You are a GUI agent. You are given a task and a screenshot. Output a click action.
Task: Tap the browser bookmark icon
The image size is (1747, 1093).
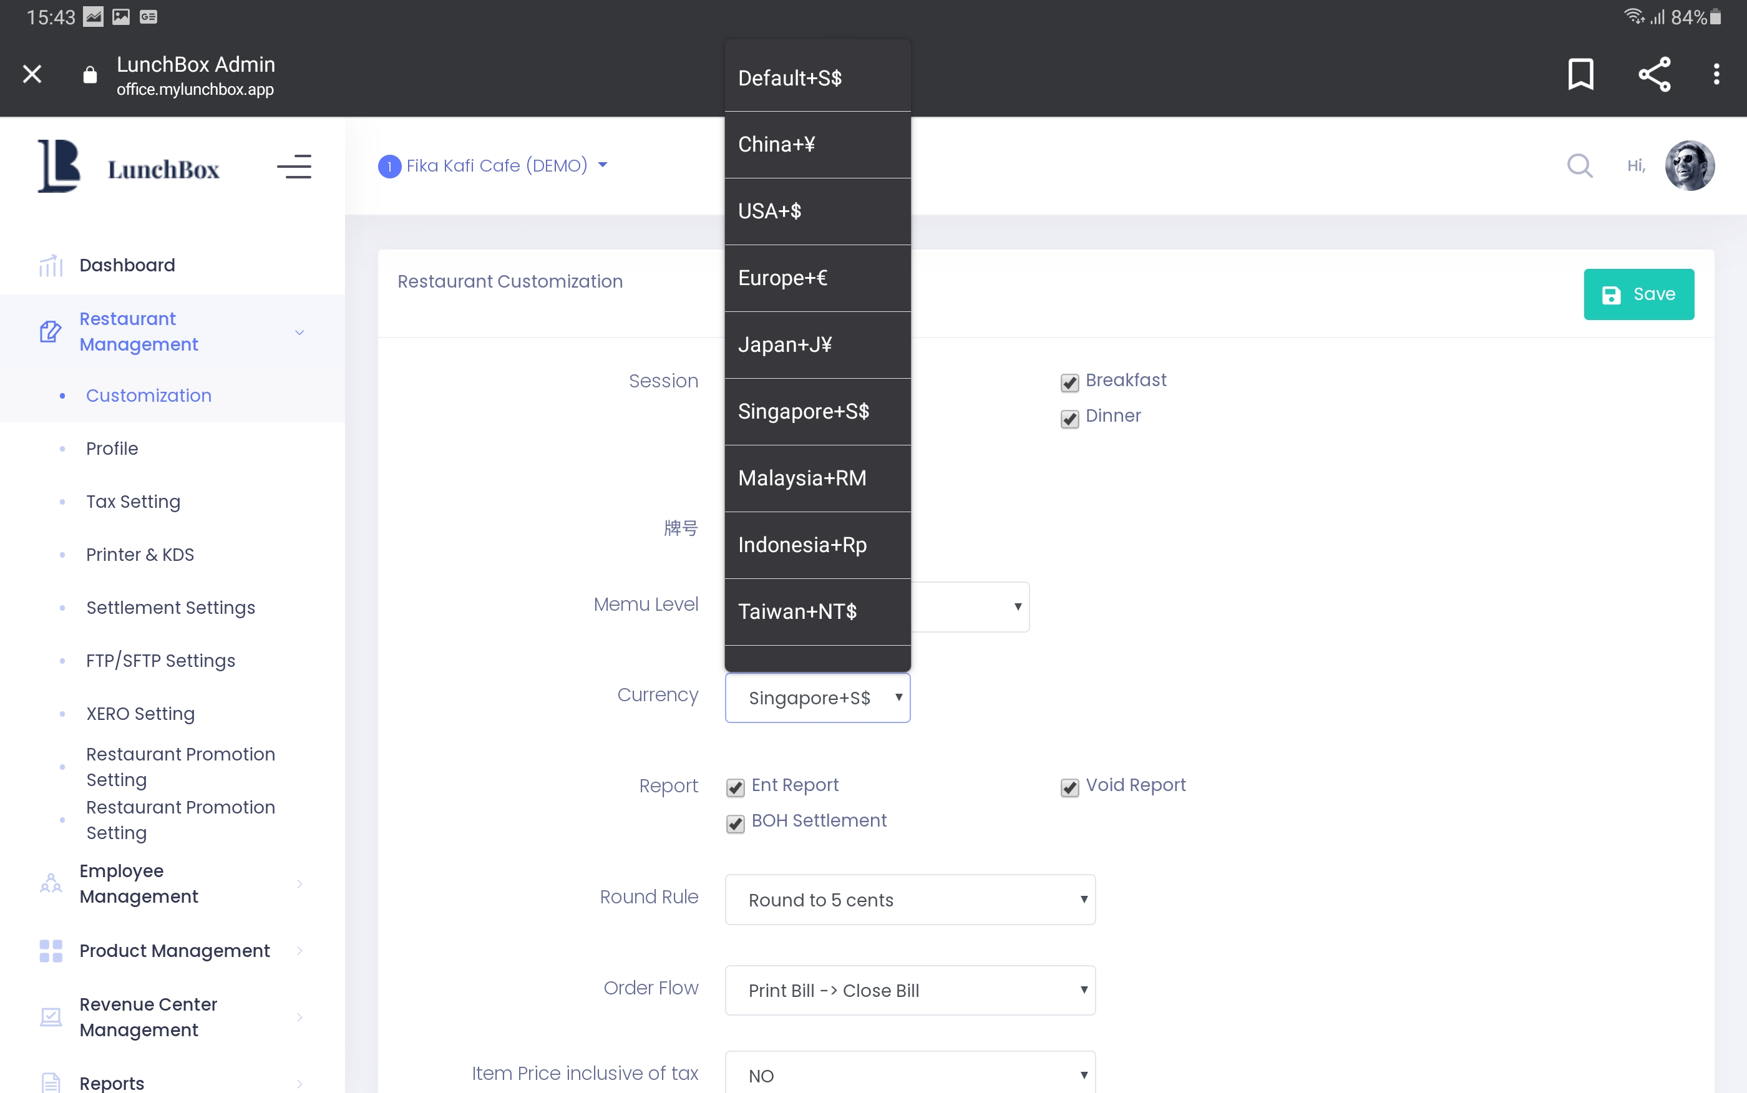click(1581, 74)
